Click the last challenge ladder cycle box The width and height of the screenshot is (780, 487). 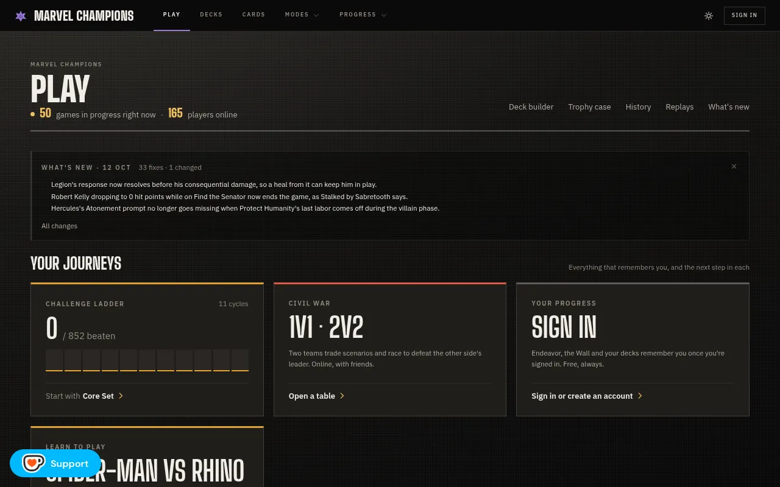pos(240,360)
